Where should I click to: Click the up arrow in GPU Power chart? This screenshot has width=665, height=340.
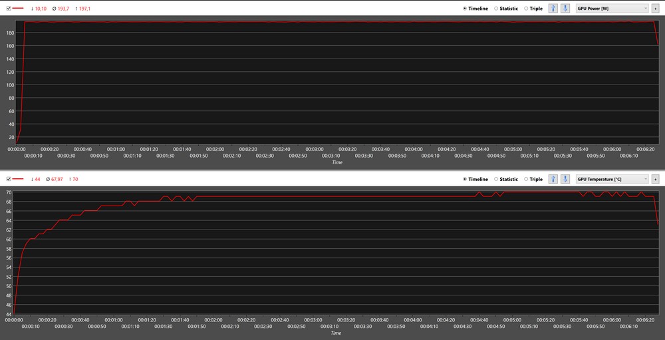[553, 9]
